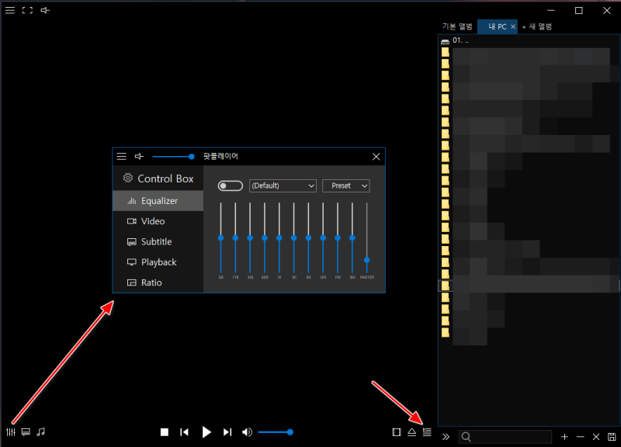Image resolution: width=621 pixels, height=447 pixels.
Task: Toggle fullscreen icon in top-left title bar
Action: [x=27, y=11]
